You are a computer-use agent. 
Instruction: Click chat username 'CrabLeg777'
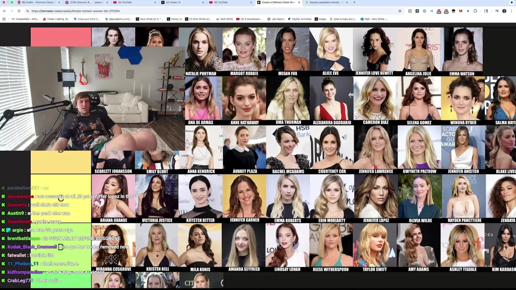coord(20,281)
